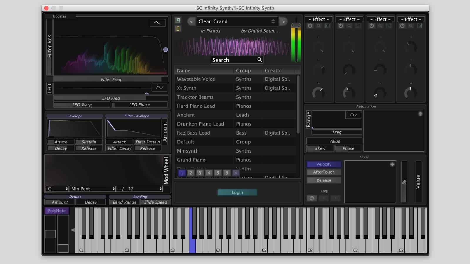
Task: Click the save preset icon
Action: point(177,21)
